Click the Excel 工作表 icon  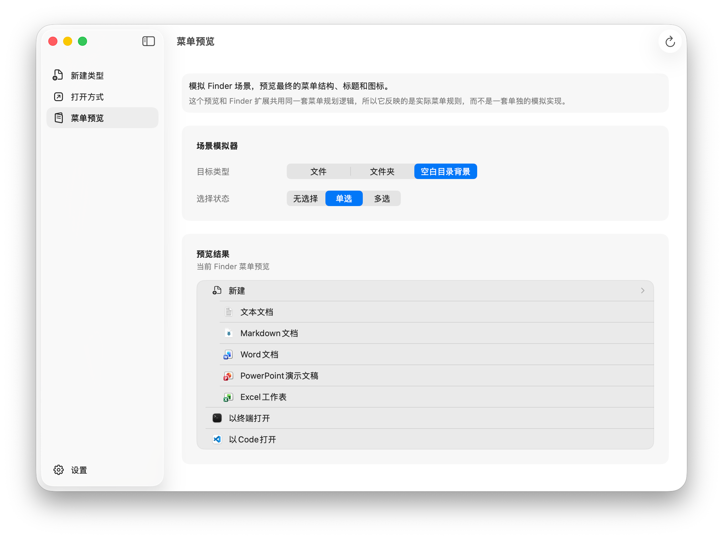coord(228,397)
